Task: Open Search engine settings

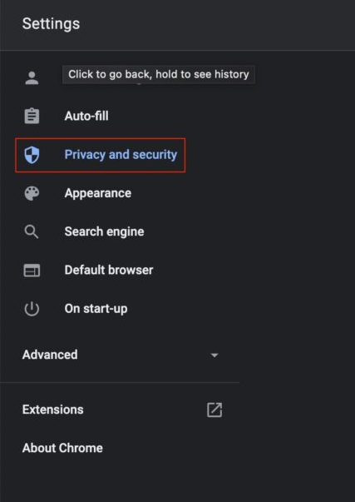Action: [104, 231]
